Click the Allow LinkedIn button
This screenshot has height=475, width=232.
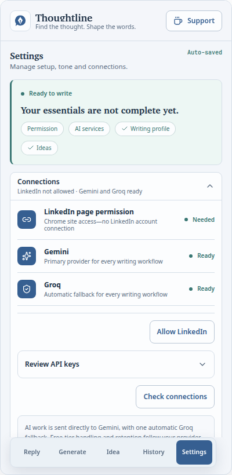click(182, 332)
